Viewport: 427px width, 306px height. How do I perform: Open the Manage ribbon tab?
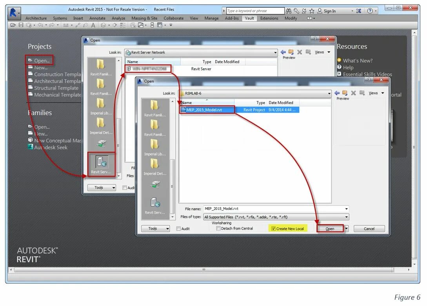pos(211,18)
